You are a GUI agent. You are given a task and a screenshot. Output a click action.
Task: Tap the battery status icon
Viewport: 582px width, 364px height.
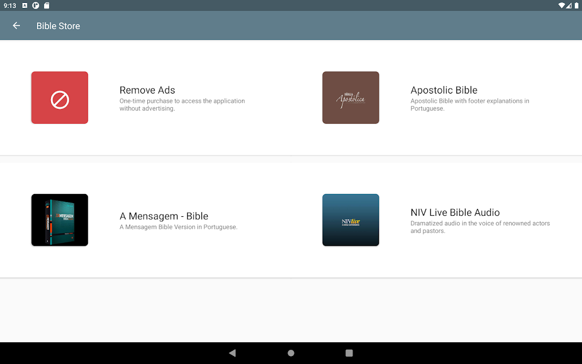(576, 6)
